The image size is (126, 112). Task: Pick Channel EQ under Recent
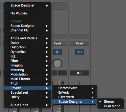(x=28, y=30)
